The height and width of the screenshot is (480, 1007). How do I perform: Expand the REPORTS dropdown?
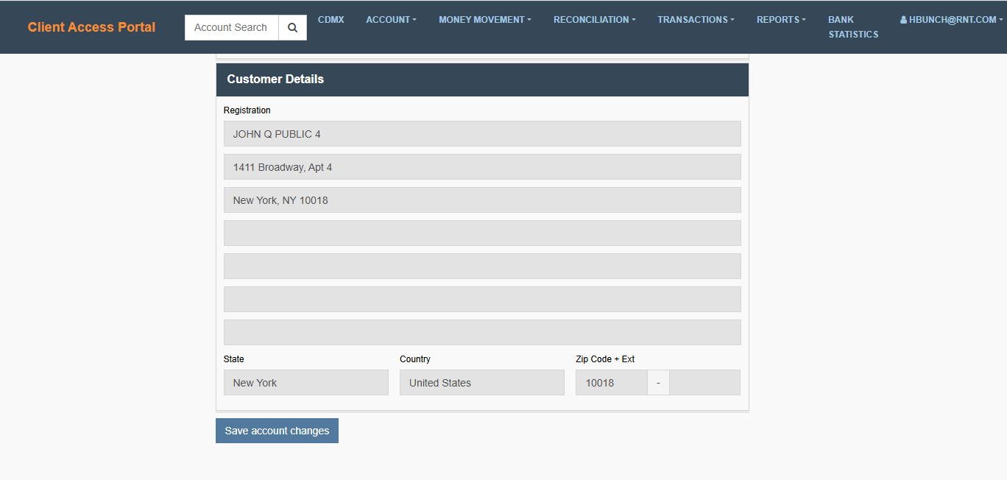(x=781, y=20)
